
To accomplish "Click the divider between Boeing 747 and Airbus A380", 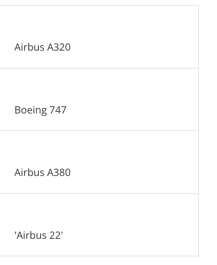I will (99, 131).
